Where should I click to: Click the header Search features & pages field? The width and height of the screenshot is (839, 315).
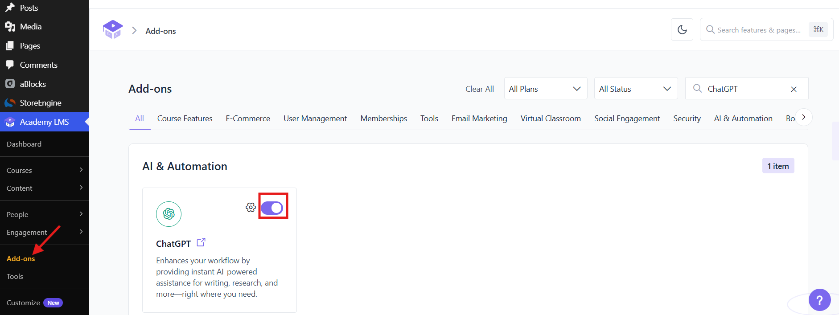(766, 29)
